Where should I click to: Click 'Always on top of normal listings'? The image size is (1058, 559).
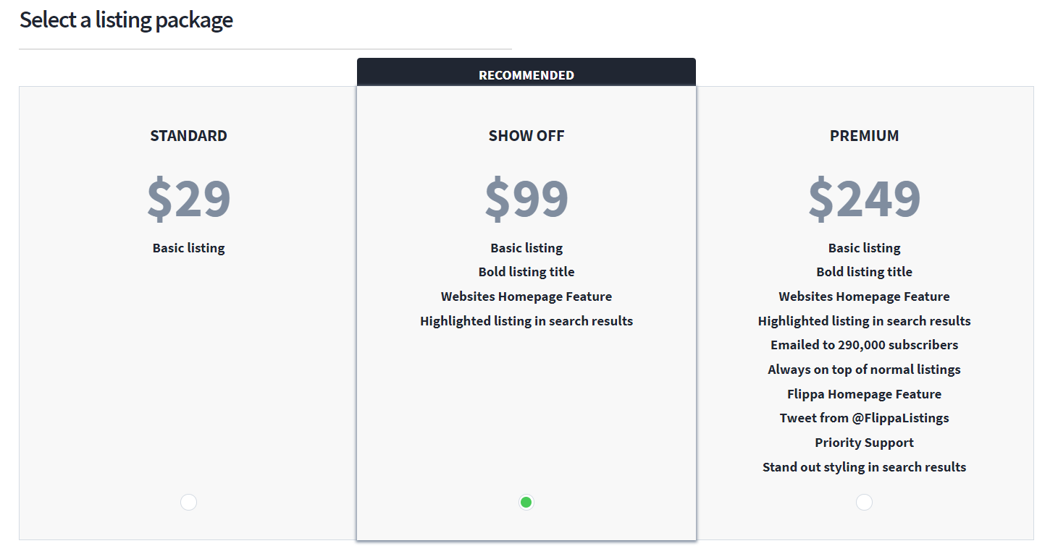pos(864,370)
